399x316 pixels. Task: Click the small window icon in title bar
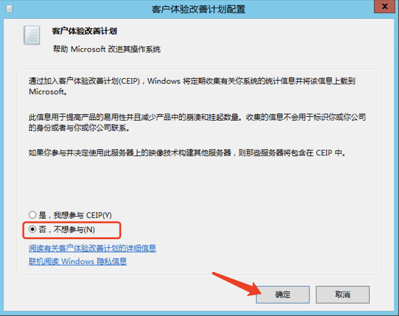9,9
